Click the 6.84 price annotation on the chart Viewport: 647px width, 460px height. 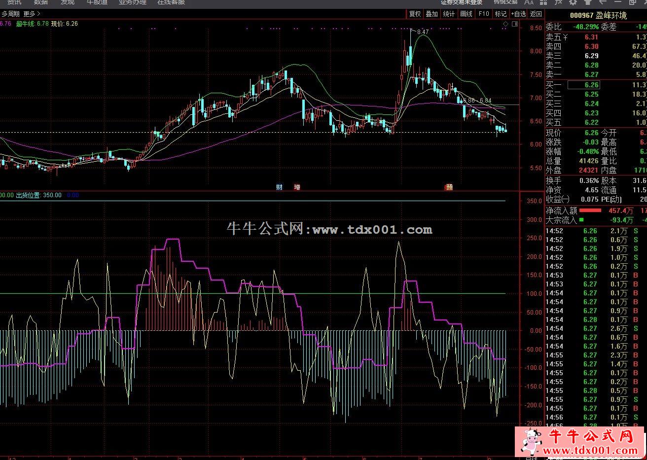pyautogui.click(x=486, y=101)
